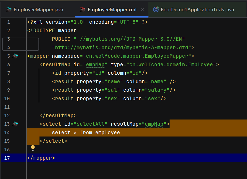Click the encoding value UTF-8 on line 1
The image size is (247, 179).
click(128, 22)
